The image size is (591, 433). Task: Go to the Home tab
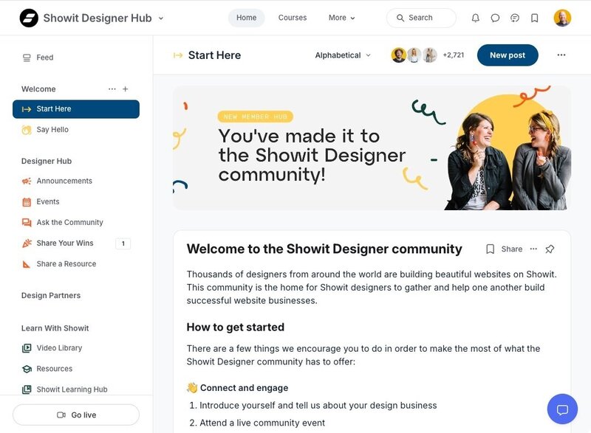pos(246,18)
